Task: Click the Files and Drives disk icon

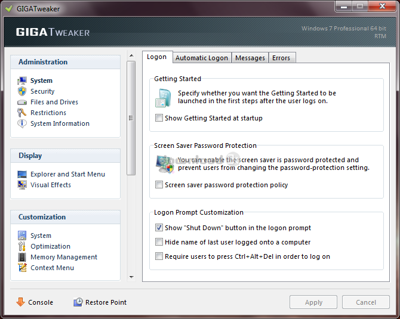Action: [22, 102]
